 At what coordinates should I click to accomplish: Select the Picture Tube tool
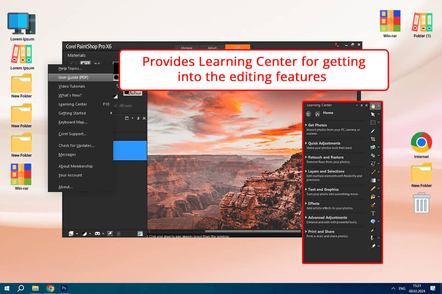pyautogui.click(x=372, y=197)
